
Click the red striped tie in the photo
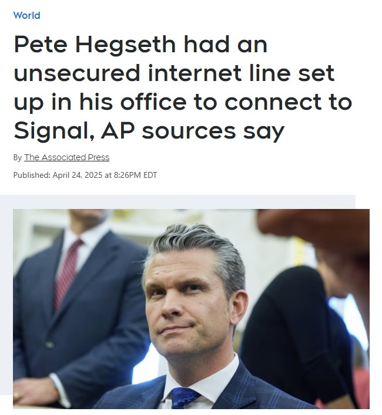click(68, 272)
